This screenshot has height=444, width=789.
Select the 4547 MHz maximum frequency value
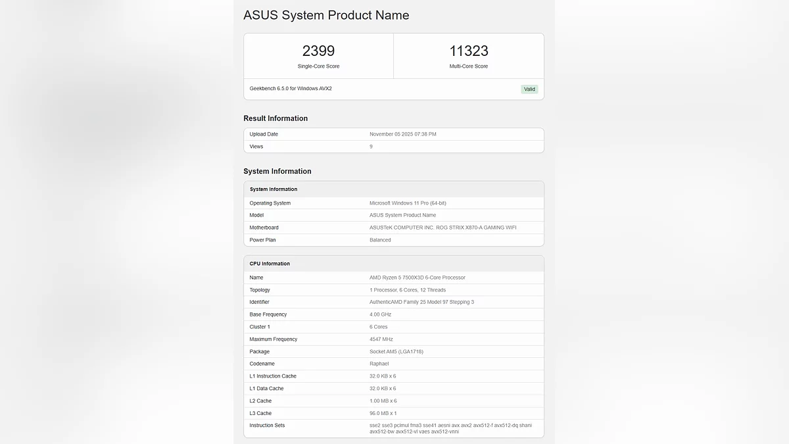(x=381, y=339)
